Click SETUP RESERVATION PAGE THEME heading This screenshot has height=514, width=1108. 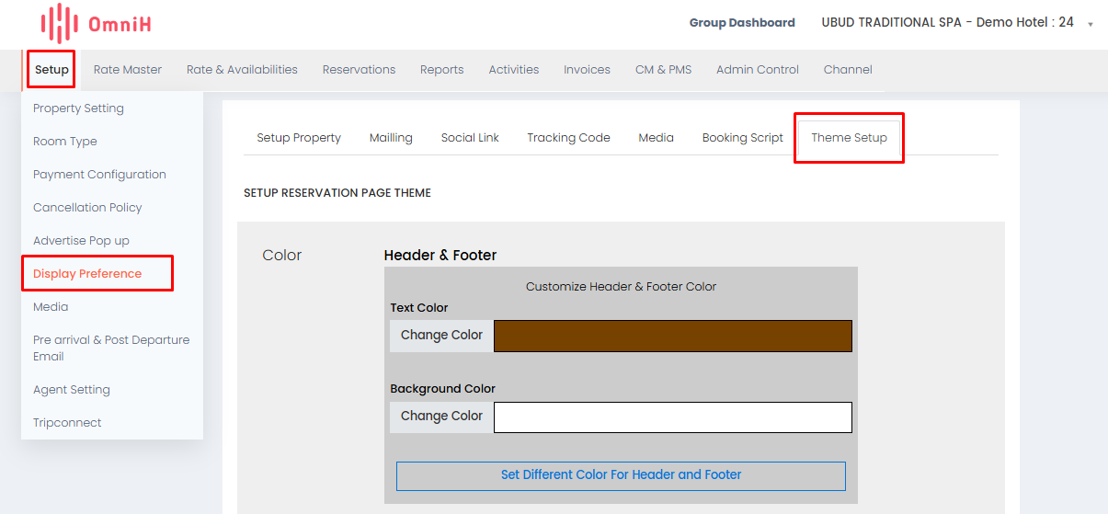pyautogui.click(x=337, y=193)
